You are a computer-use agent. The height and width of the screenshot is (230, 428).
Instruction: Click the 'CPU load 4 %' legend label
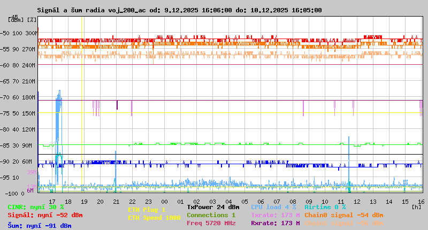click(x=273, y=208)
